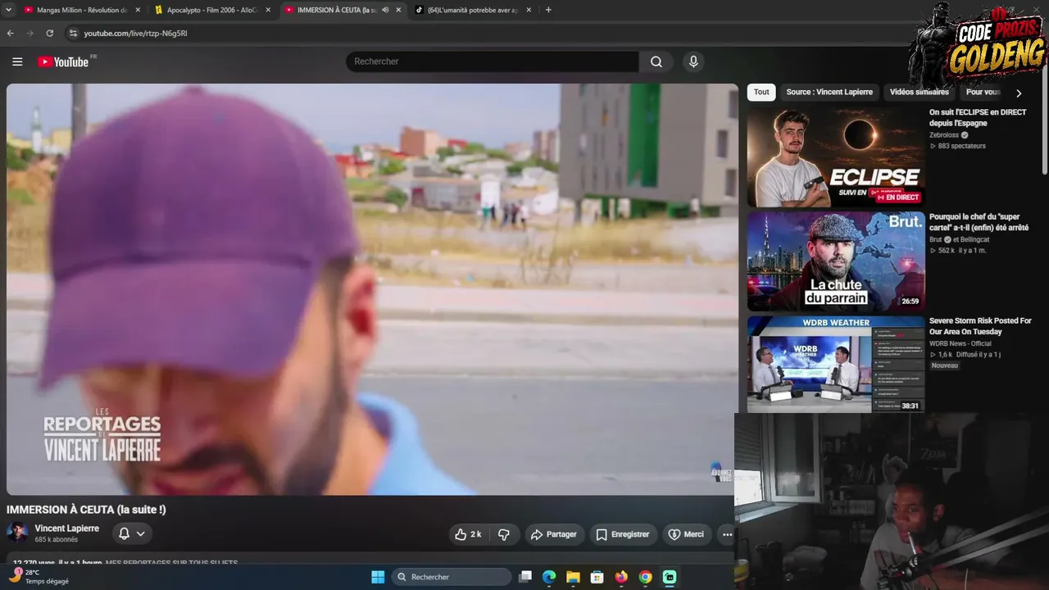
Task: Open the Zebroloss channel link
Action: (x=944, y=135)
